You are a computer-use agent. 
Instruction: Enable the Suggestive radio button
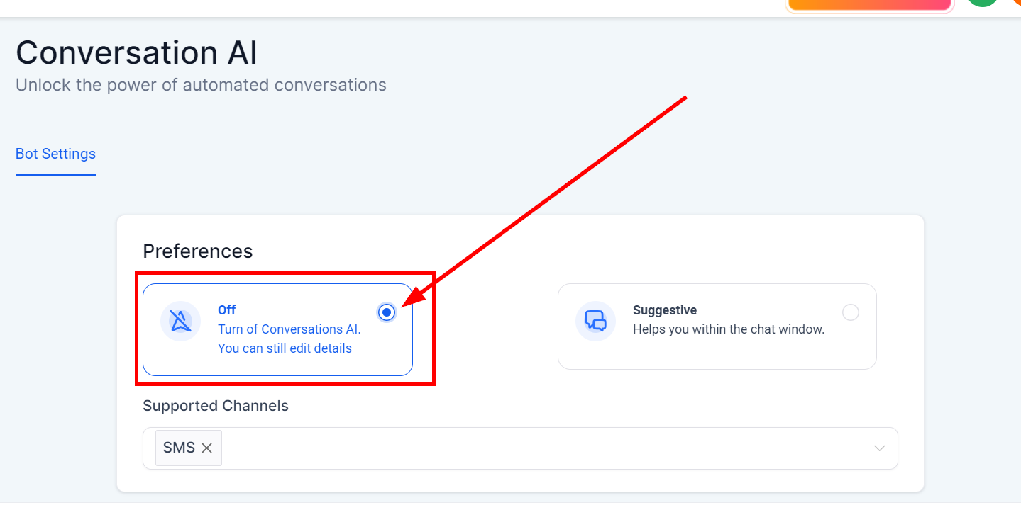coord(850,312)
